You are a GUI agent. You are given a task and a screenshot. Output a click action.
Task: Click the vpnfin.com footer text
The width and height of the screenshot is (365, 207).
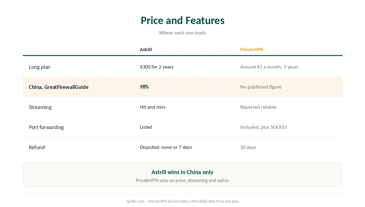135,201
